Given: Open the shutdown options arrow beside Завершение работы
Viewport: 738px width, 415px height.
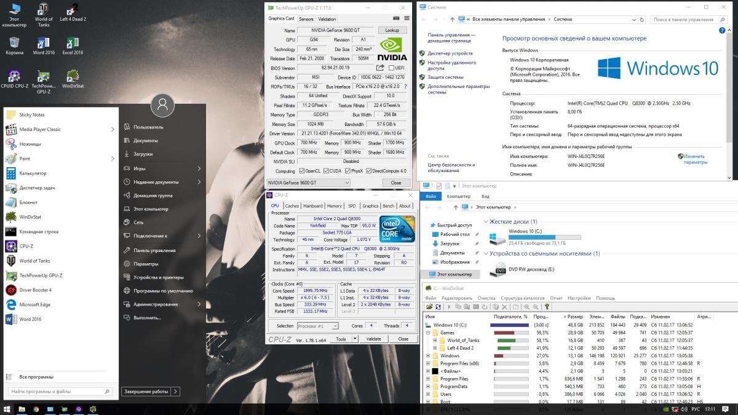Looking at the screenshot, I should click(x=176, y=391).
